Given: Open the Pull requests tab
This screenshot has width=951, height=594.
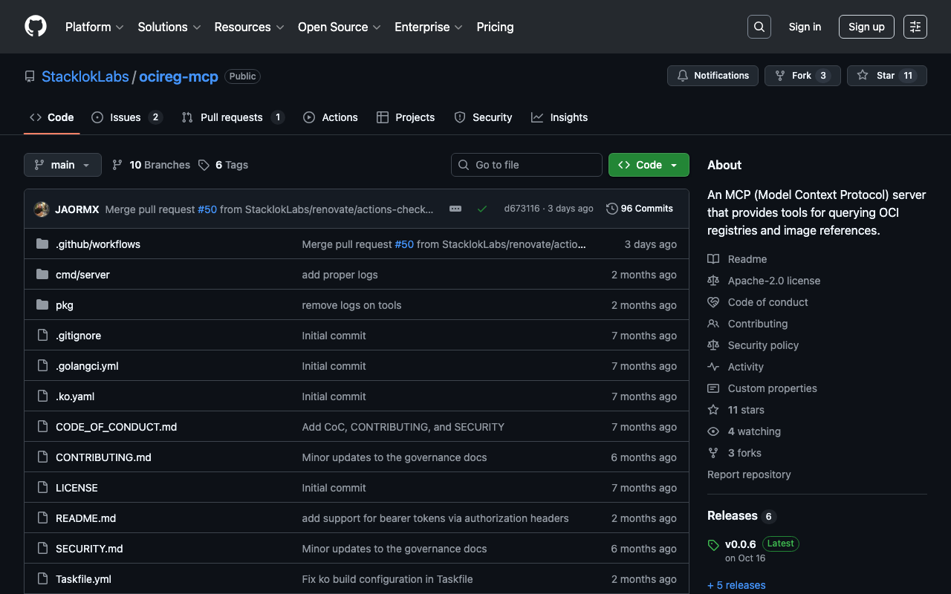Looking at the screenshot, I should click(x=232, y=117).
